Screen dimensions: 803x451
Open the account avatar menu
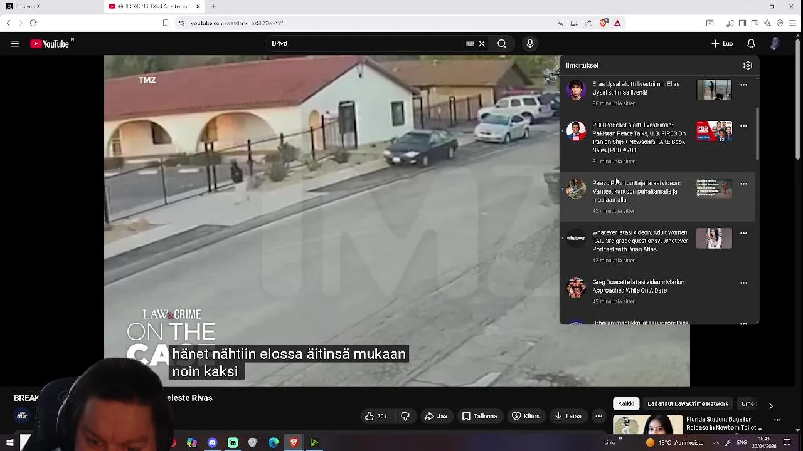click(775, 44)
